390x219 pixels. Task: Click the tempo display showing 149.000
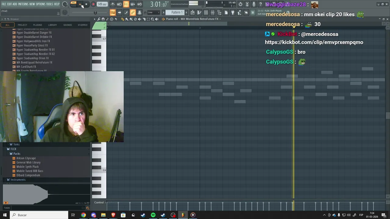pyautogui.click(x=102, y=4)
